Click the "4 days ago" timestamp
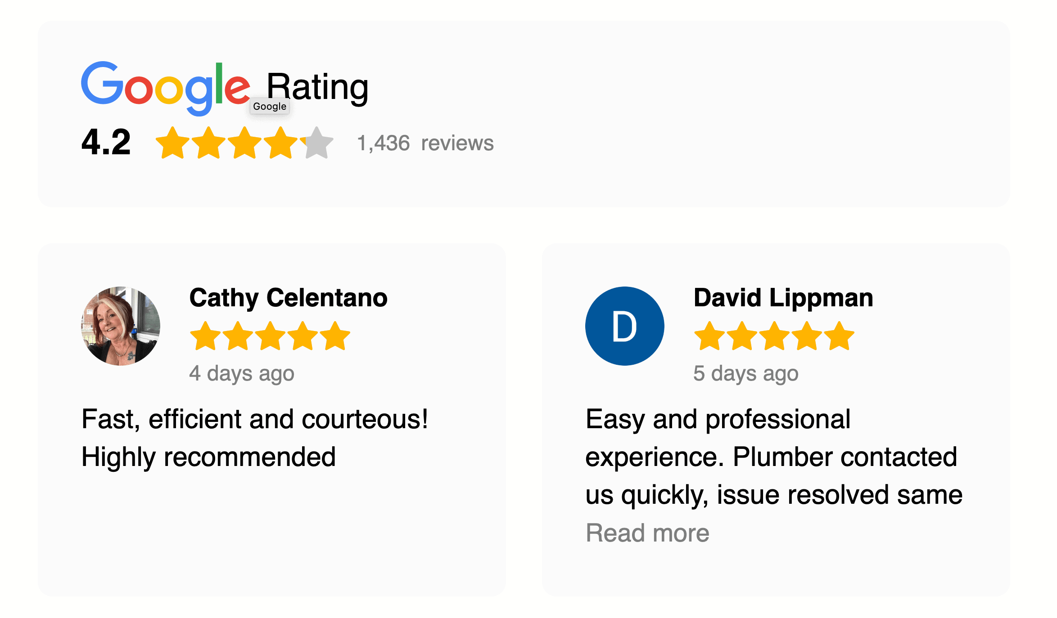1057x618 pixels. (242, 373)
